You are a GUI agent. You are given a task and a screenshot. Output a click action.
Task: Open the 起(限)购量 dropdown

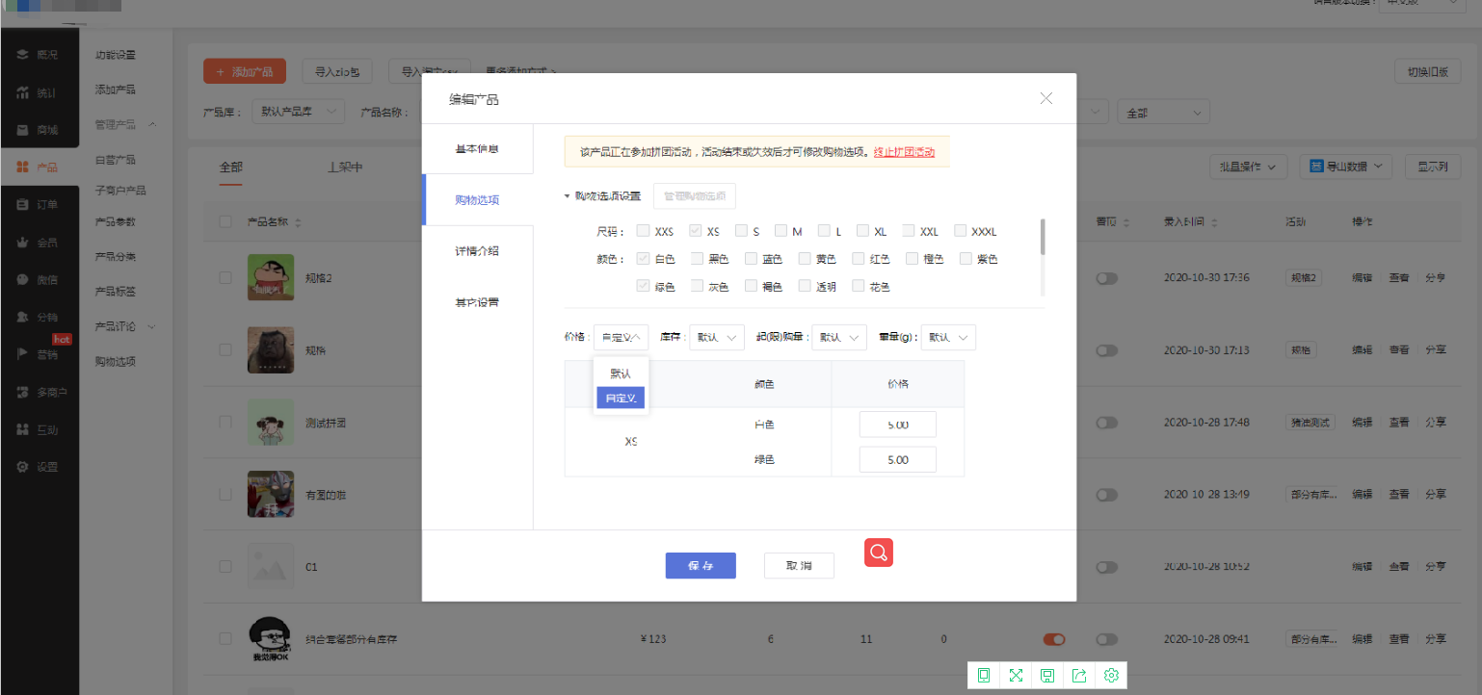click(x=839, y=337)
